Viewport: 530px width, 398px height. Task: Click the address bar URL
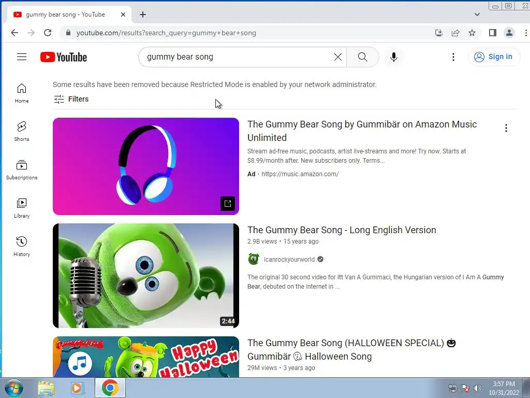point(166,33)
